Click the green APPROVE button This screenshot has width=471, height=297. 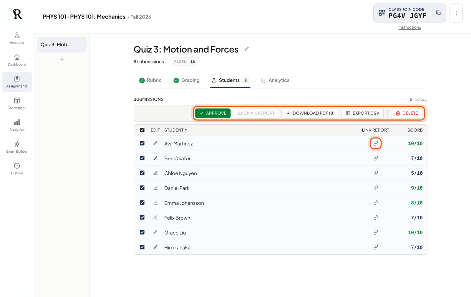[213, 113]
